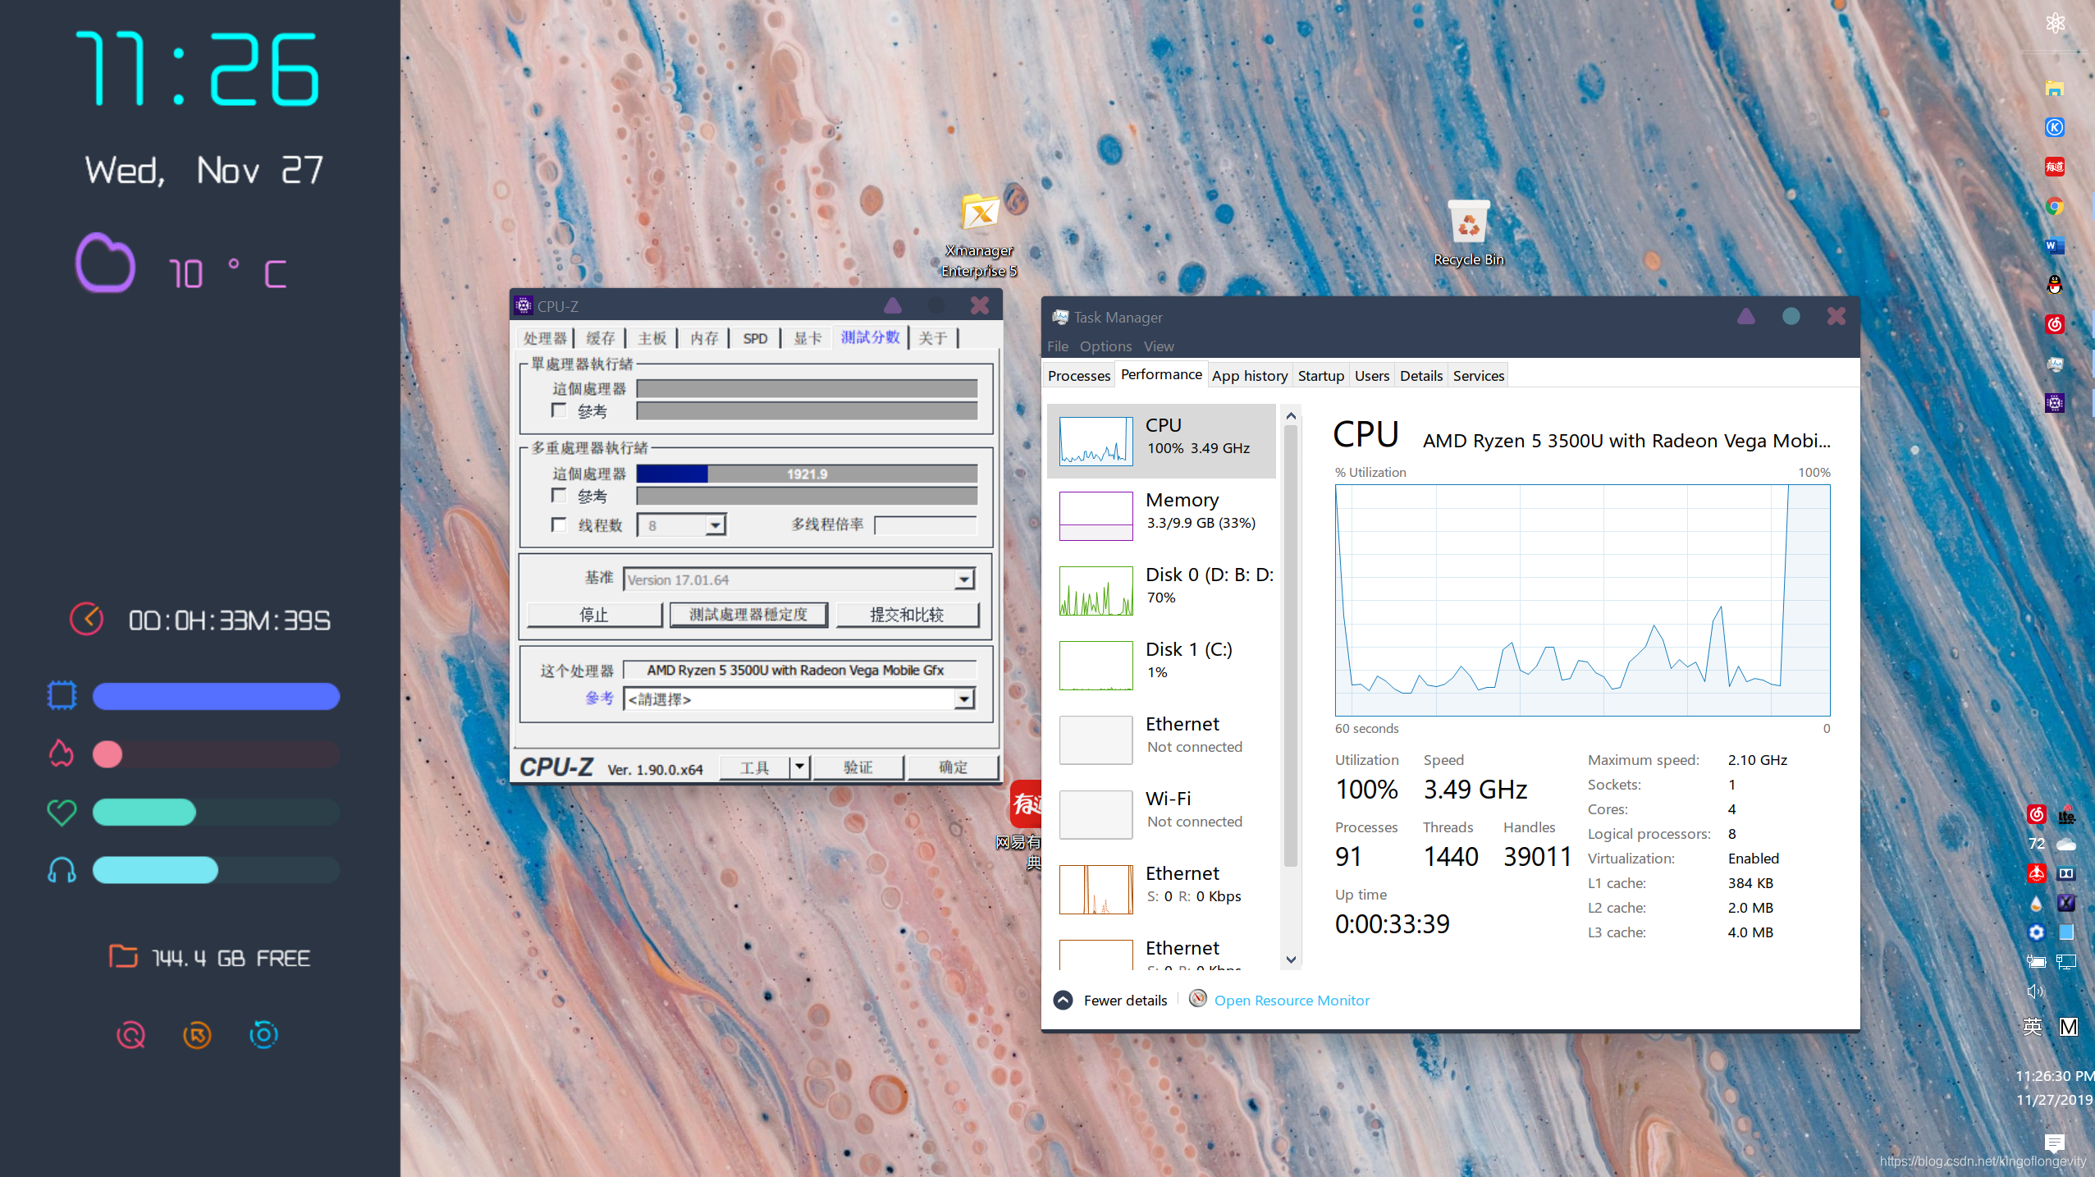Select the Memory graph in performance list
Image resolution: width=2095 pixels, height=1177 pixels.
(x=1096, y=515)
